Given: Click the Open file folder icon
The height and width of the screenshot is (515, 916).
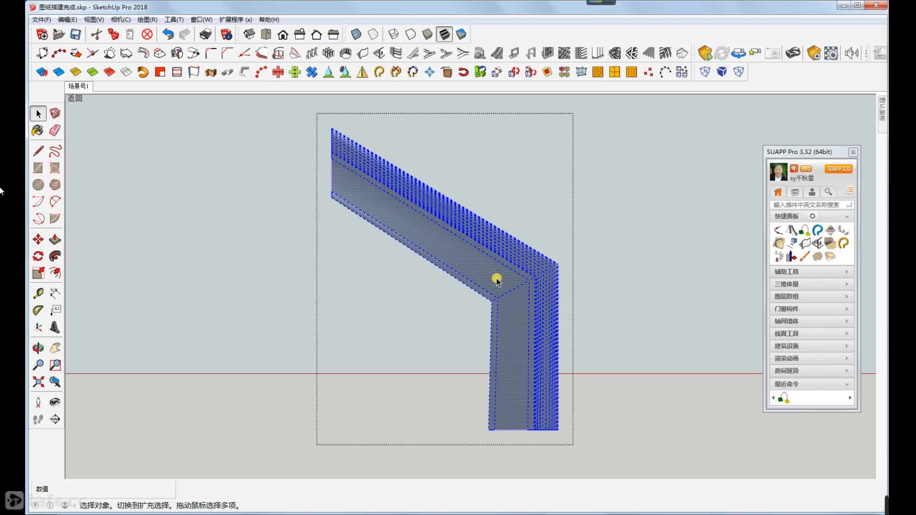Looking at the screenshot, I should [x=59, y=34].
